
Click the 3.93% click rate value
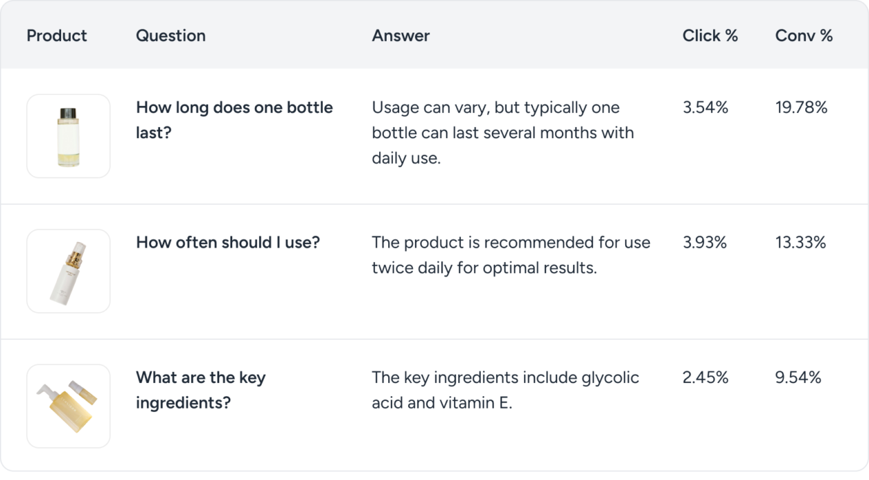pos(705,243)
